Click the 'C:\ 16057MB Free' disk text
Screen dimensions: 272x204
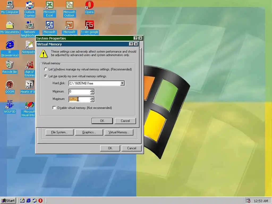(x=81, y=83)
